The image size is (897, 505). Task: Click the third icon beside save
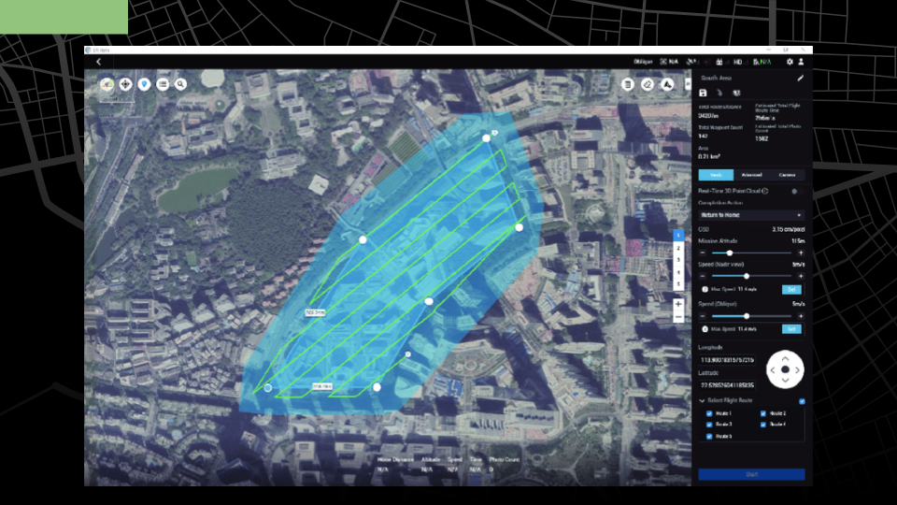(737, 93)
